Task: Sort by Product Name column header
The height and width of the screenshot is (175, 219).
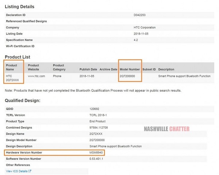Action: [11, 67]
